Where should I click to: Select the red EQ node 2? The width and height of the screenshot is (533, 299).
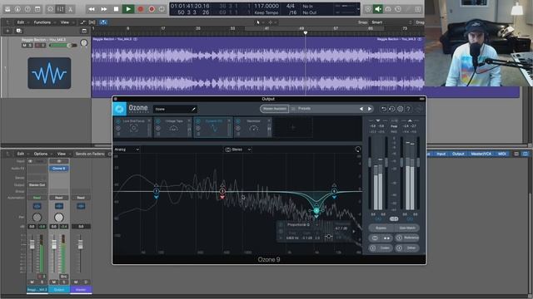pyautogui.click(x=222, y=192)
